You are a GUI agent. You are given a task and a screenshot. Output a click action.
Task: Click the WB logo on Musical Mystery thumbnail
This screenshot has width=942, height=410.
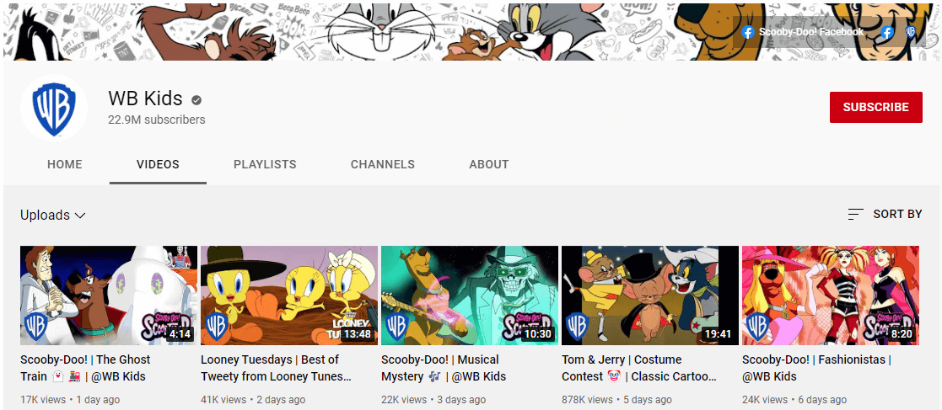[x=396, y=326]
